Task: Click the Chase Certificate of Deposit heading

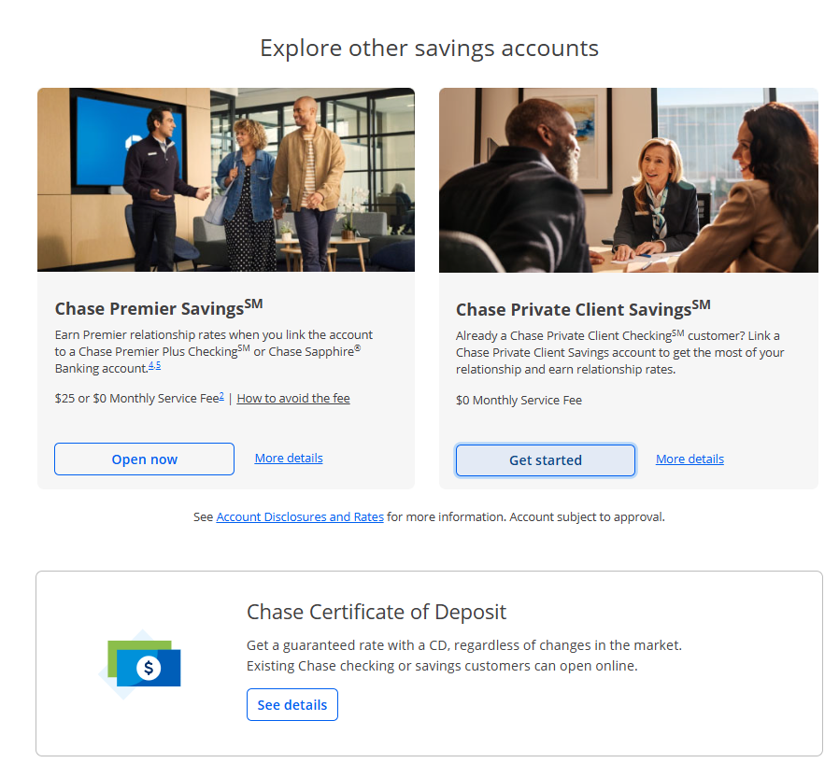Action: (376, 612)
